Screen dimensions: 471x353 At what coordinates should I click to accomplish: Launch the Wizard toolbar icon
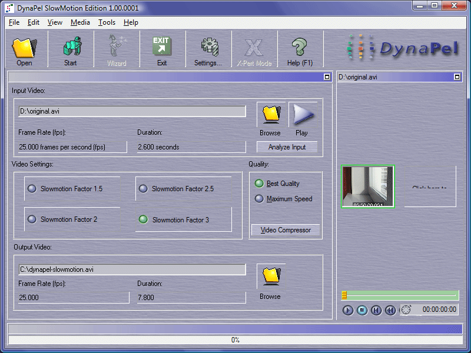click(117, 51)
